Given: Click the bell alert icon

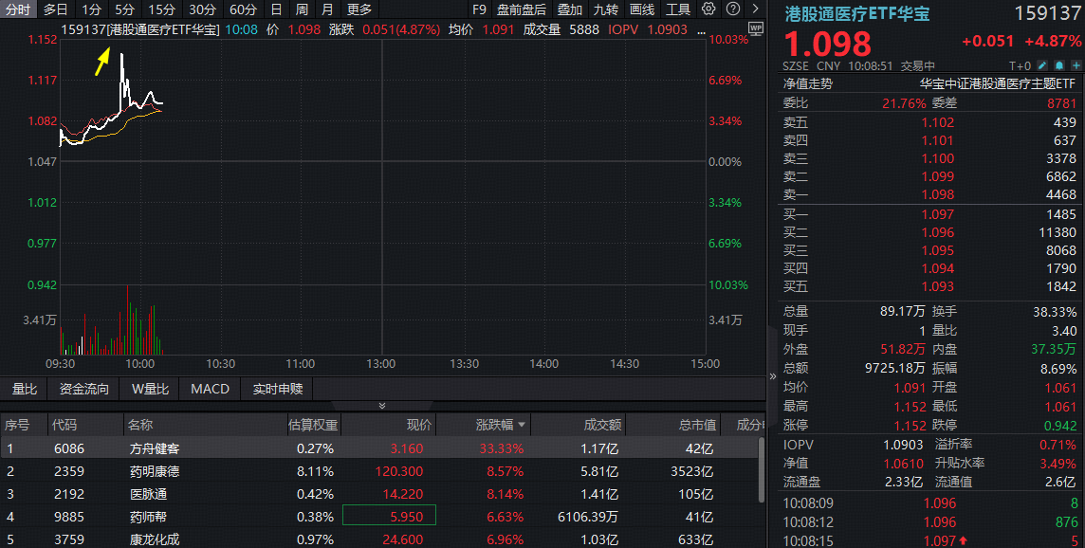Looking at the screenshot, I should (1058, 65).
